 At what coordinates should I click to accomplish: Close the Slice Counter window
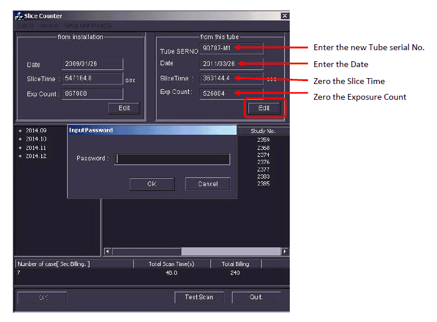[285, 16]
